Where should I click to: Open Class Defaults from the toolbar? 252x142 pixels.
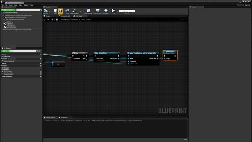coord(97,11)
